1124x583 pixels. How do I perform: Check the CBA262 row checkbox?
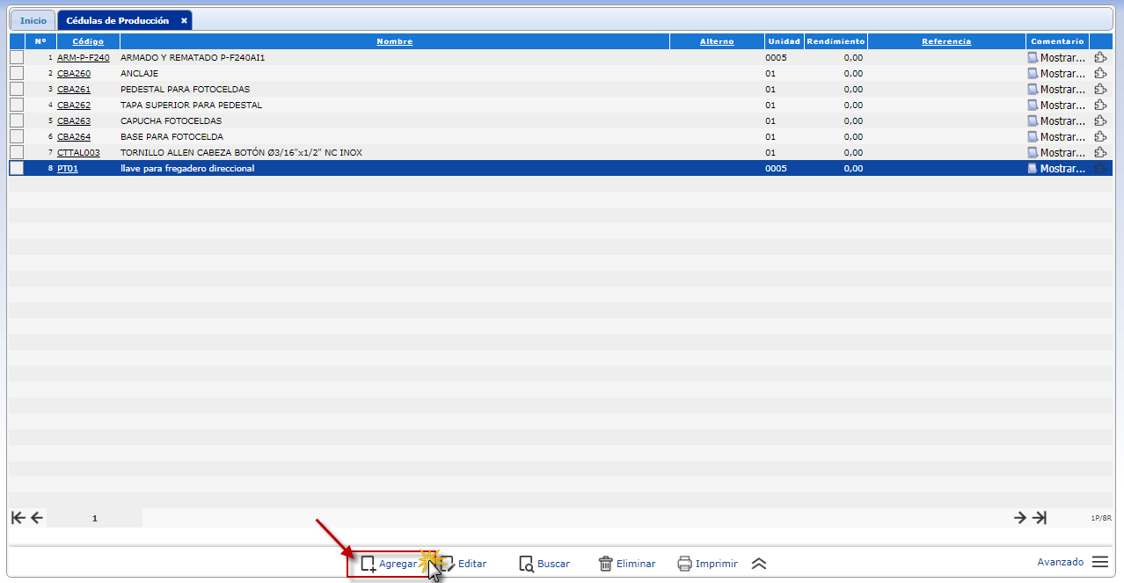[17, 105]
